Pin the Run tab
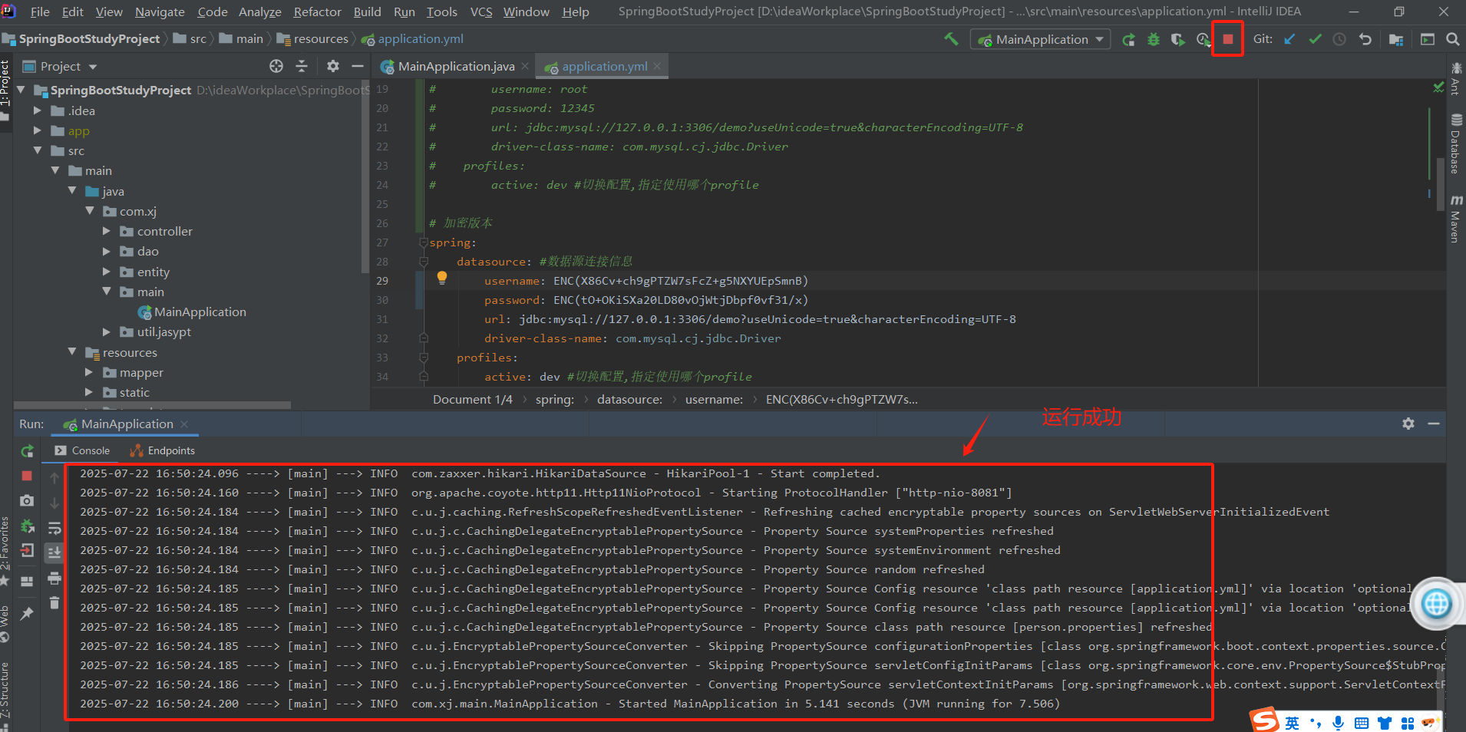Screen dimensions: 1466x732 [x=27, y=613]
